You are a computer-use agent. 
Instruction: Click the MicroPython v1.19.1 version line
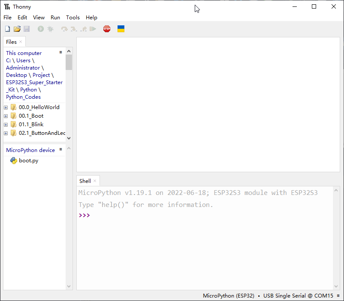coord(198,193)
